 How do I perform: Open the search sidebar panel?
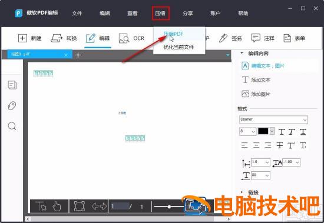click(x=12, y=126)
